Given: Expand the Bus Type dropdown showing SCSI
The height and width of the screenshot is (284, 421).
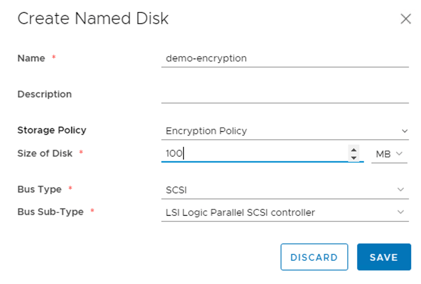Looking at the screenshot, I should (284, 190).
